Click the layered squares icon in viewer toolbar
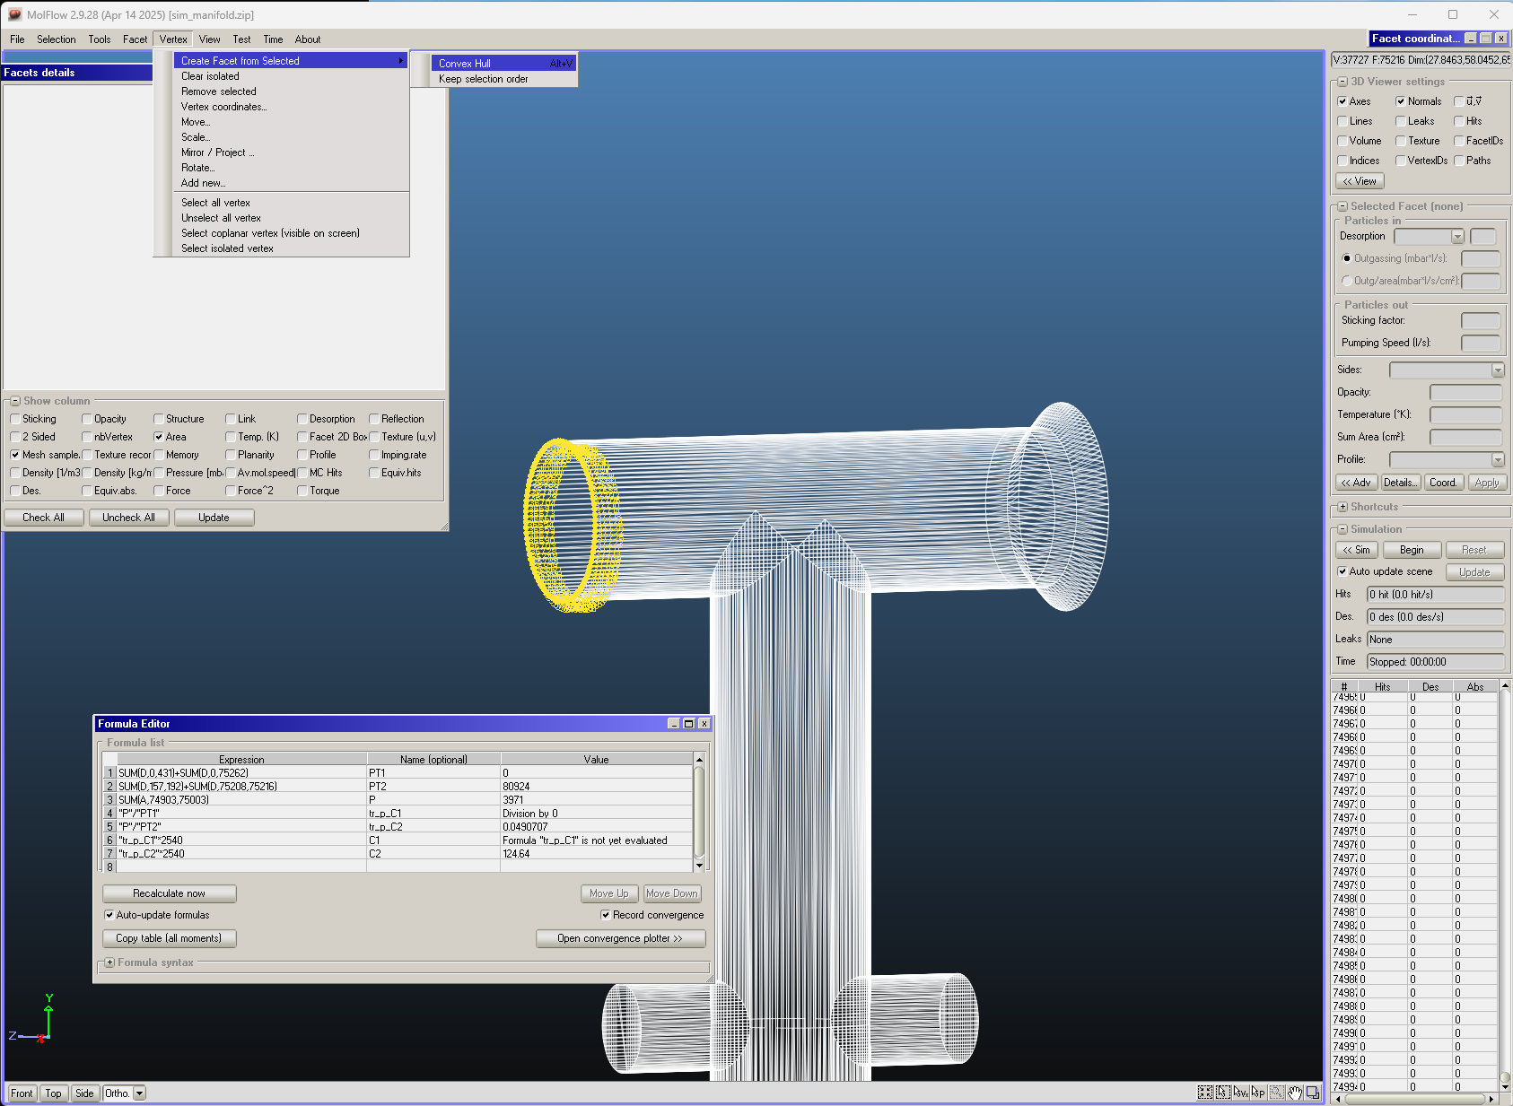 click(x=1313, y=1093)
